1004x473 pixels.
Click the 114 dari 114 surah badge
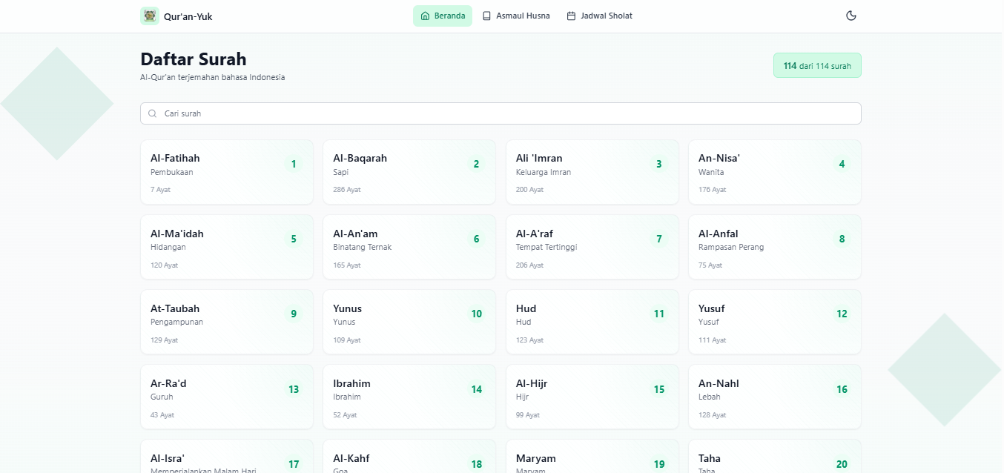click(x=817, y=65)
